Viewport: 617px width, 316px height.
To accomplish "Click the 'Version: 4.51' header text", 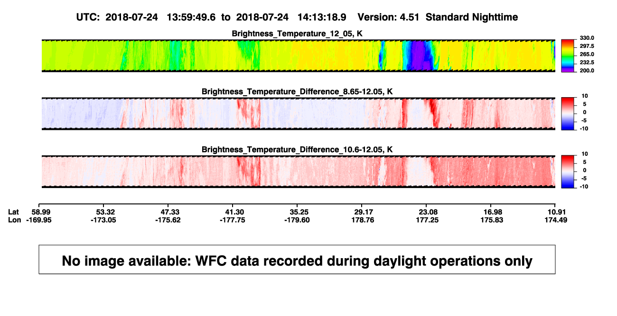I will [x=389, y=17].
